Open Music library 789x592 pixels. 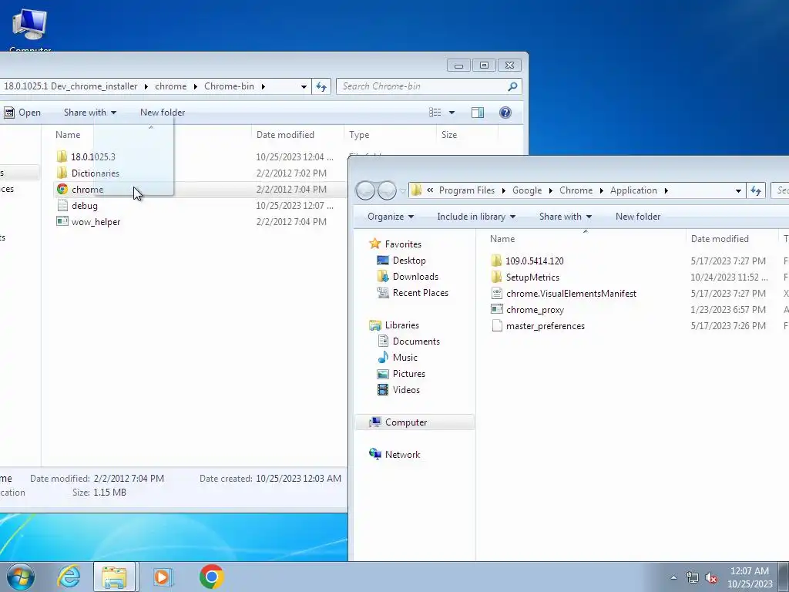[x=405, y=358]
